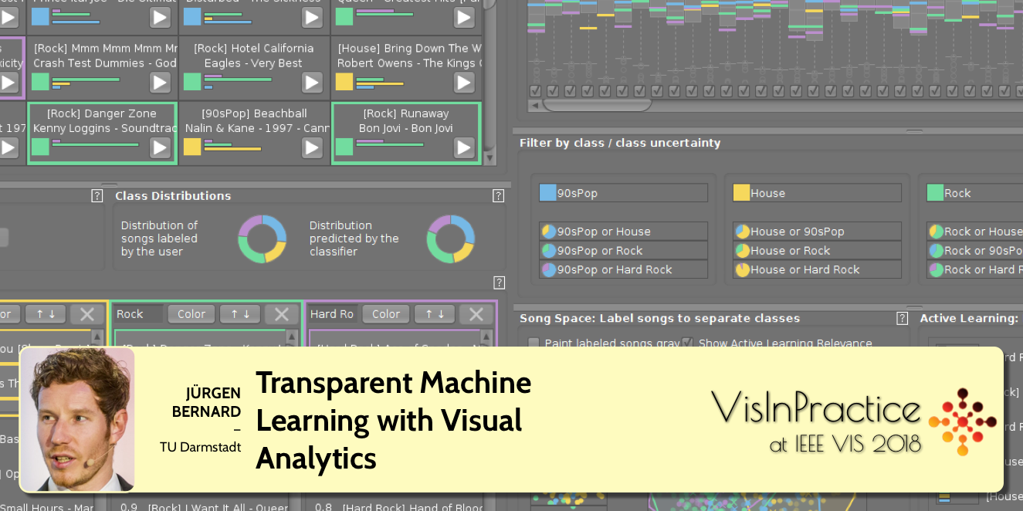Click the green class swatch on Runaway card

344,147
